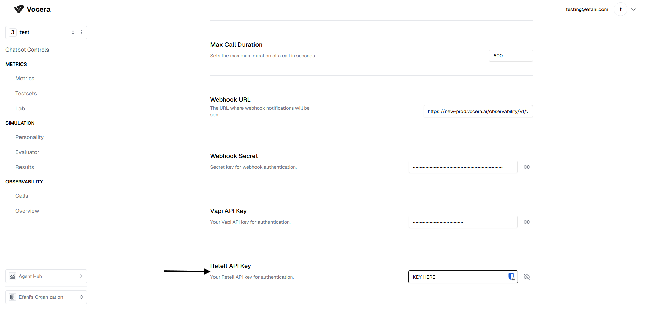Click the Retell API Key input

click(x=463, y=277)
